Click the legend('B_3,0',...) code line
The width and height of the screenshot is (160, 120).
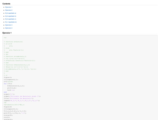pos(22,101)
